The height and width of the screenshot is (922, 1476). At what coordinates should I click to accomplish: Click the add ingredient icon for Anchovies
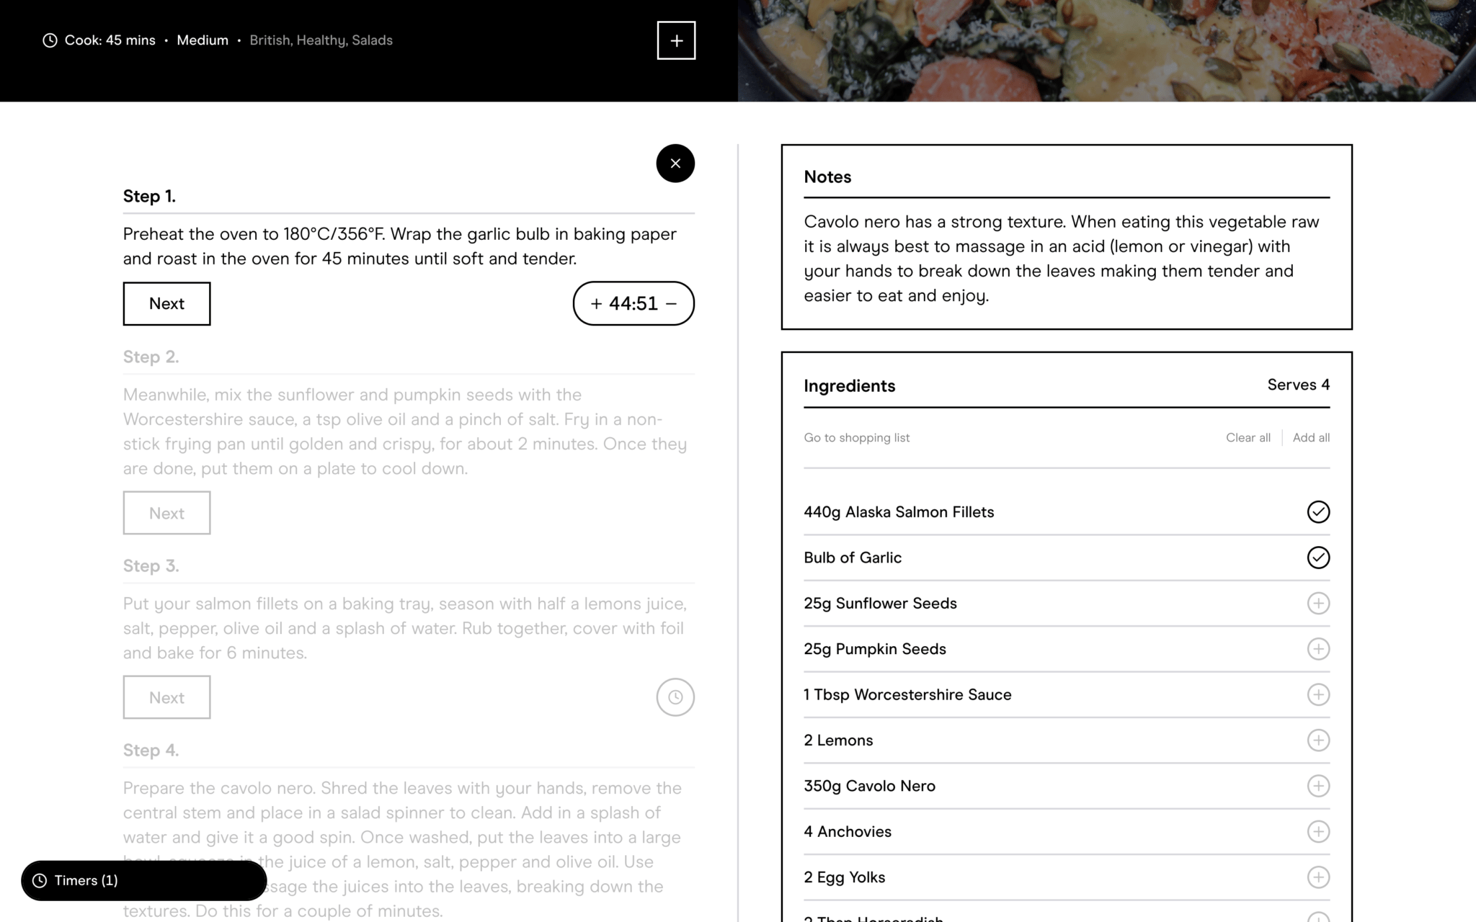click(x=1319, y=832)
